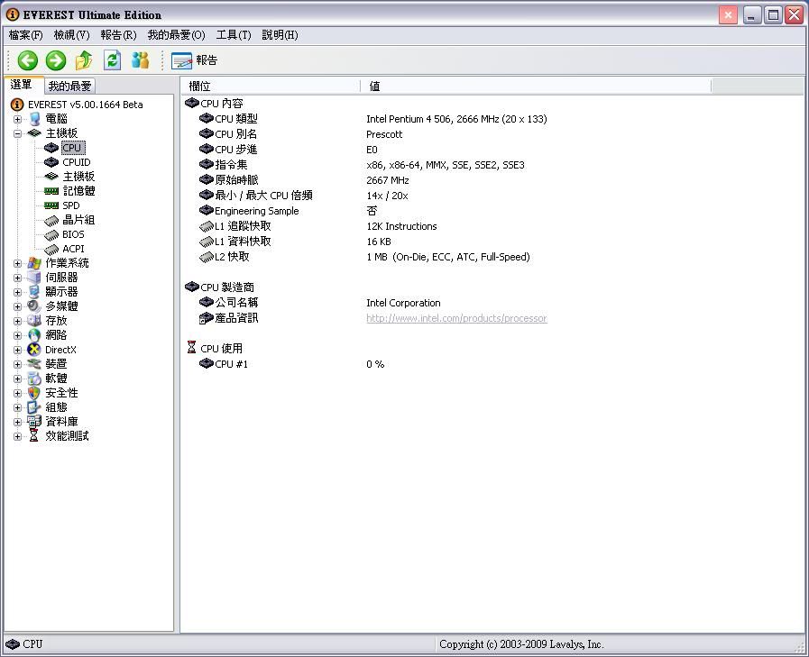Click the CPU chip icon in tree
The image size is (809, 657).
pyautogui.click(x=51, y=148)
